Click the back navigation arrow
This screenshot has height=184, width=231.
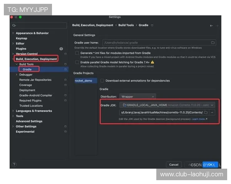click(x=211, y=25)
